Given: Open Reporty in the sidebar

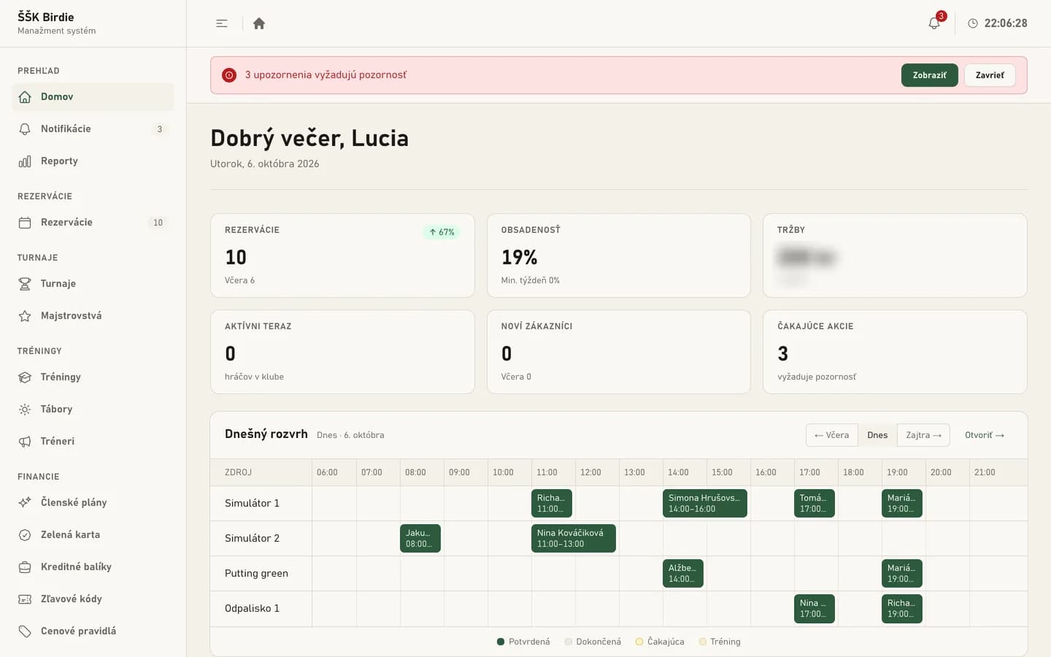Looking at the screenshot, I should [93, 161].
